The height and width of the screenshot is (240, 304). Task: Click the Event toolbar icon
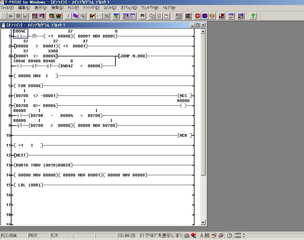(x=179, y=16)
